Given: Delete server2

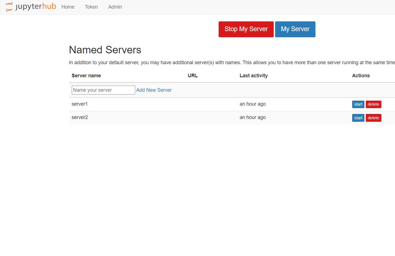Looking at the screenshot, I should pos(373,118).
